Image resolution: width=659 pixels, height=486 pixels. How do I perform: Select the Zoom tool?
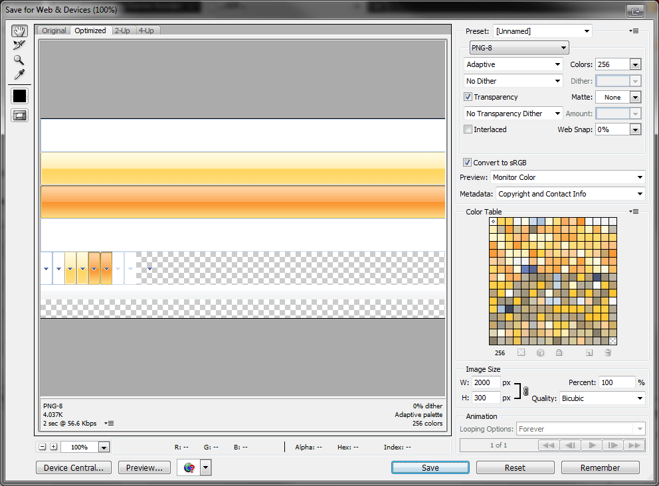click(x=19, y=60)
